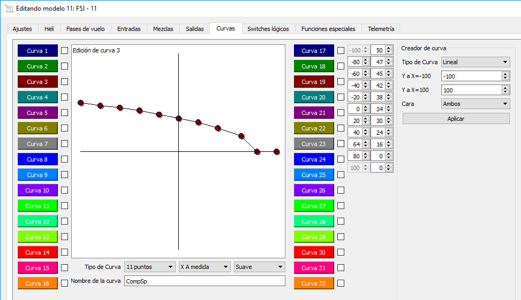
Task: Click the Y a X=-100 input field
Action: [471, 76]
